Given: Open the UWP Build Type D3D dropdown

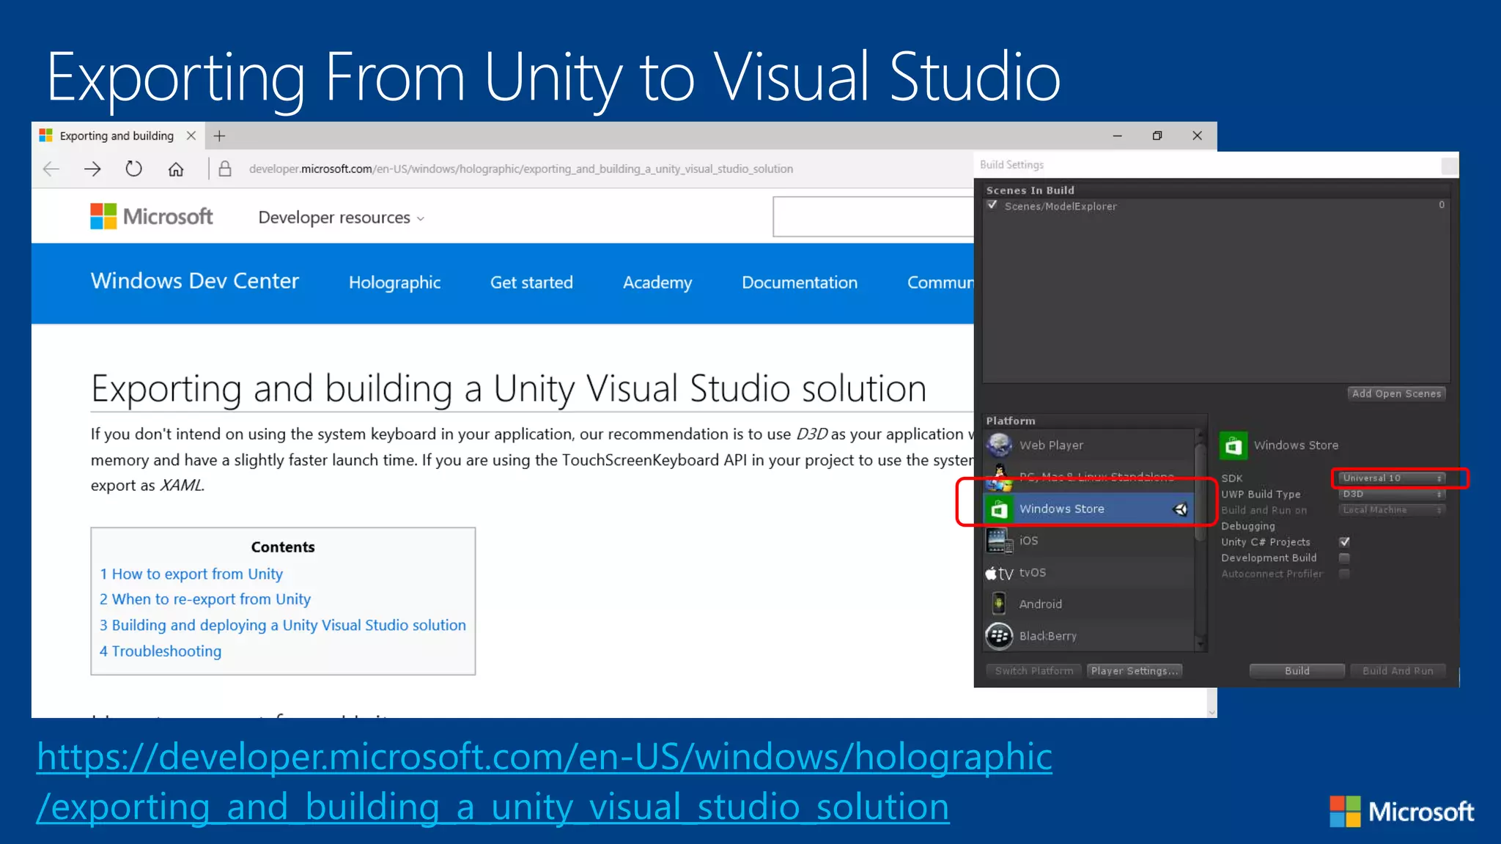Looking at the screenshot, I should pyautogui.click(x=1392, y=495).
